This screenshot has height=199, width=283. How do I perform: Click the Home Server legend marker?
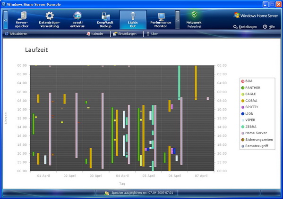pyautogui.click(x=243, y=133)
